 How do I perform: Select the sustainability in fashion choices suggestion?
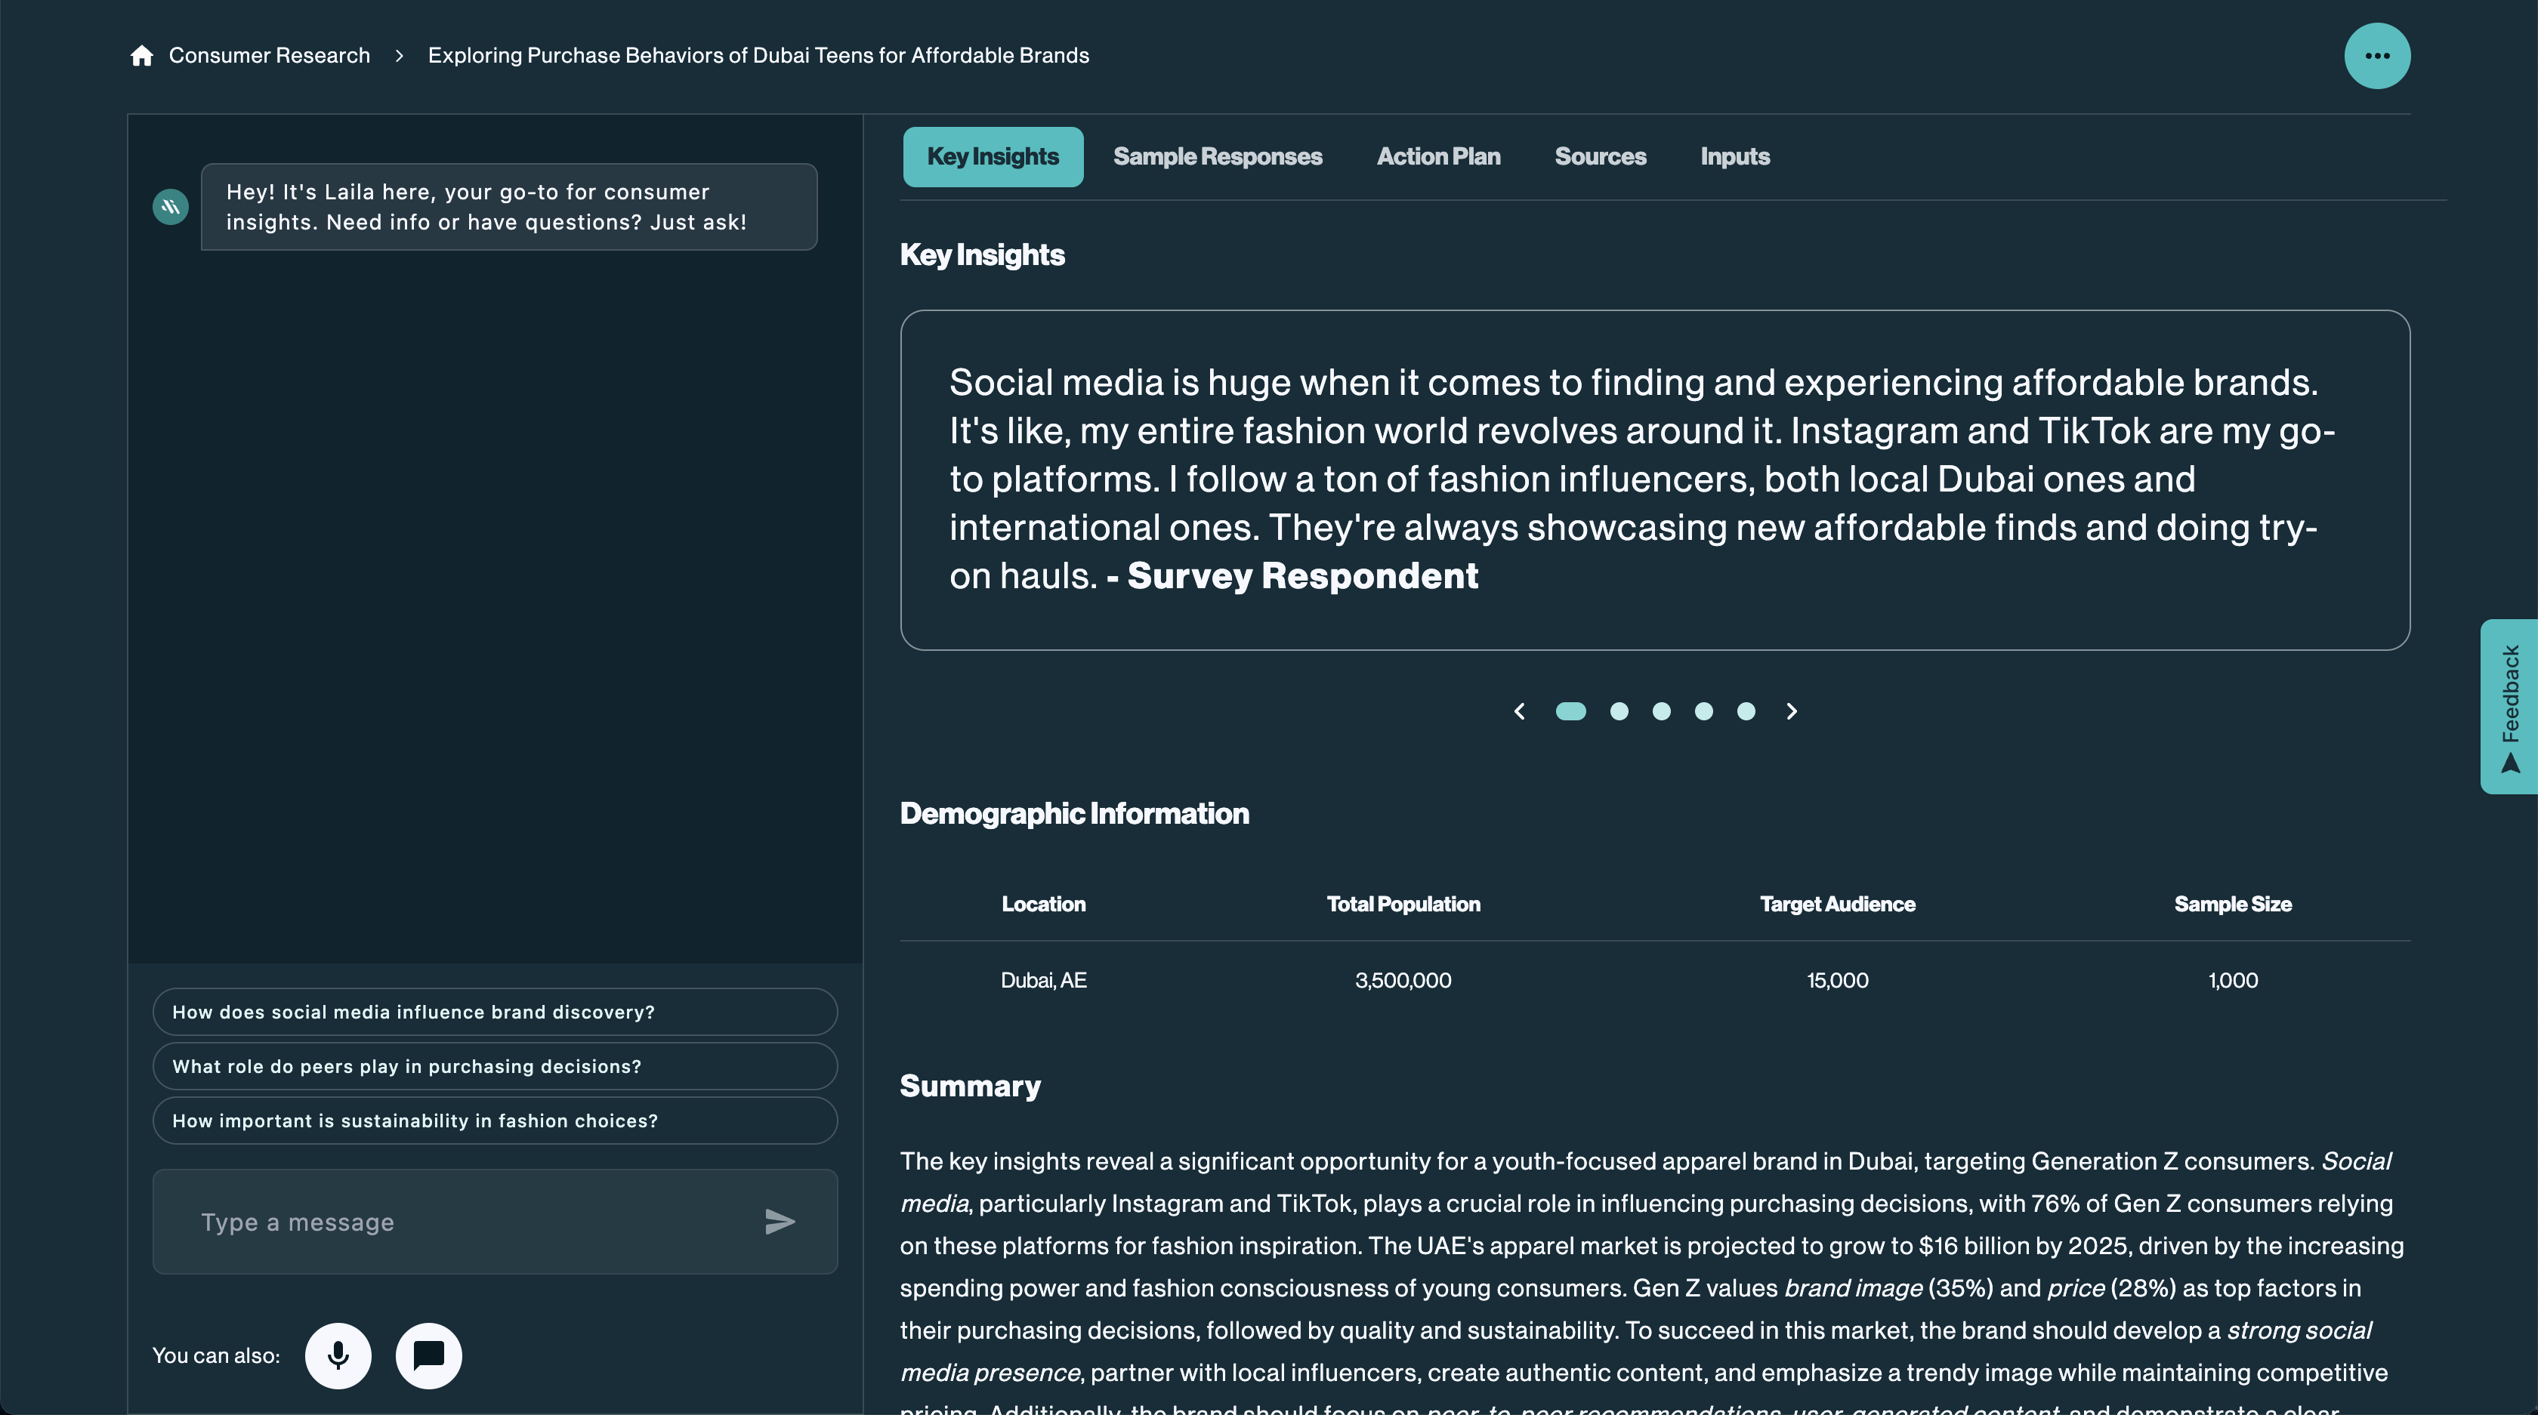(x=495, y=1121)
